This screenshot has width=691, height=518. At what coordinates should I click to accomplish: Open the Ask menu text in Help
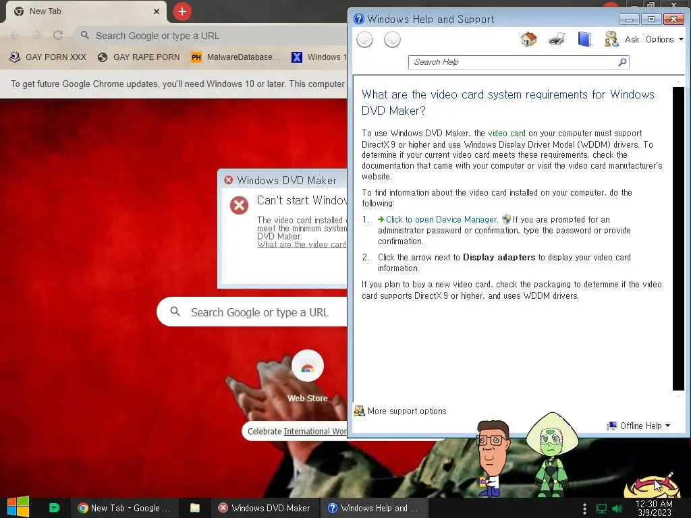[632, 39]
